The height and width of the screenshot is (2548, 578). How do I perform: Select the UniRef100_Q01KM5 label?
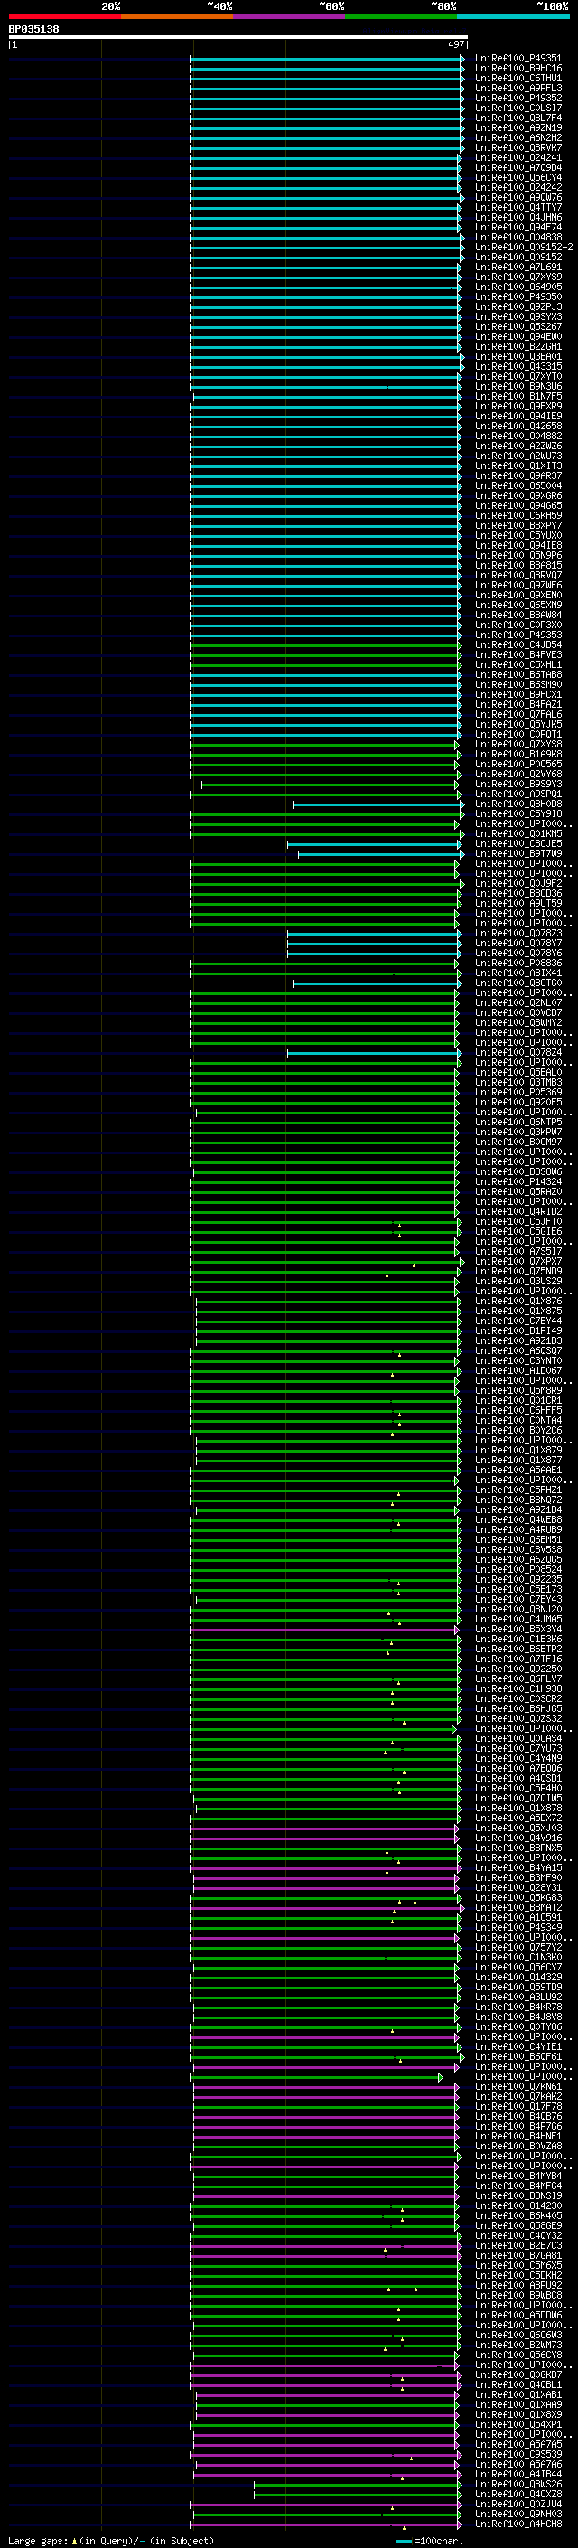[x=517, y=834]
